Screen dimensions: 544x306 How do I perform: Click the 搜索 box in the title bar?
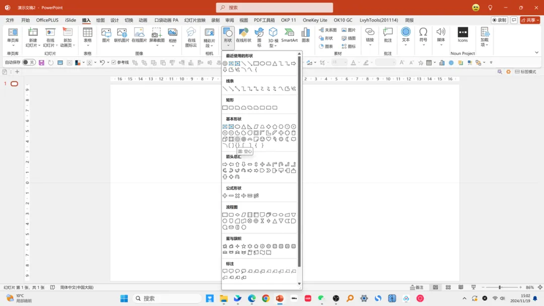[x=275, y=7]
